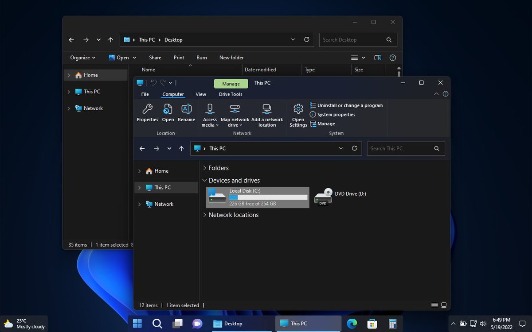Screen dimensions: 532x332
Task: Click Uninstall or change a program
Action: coord(346,105)
